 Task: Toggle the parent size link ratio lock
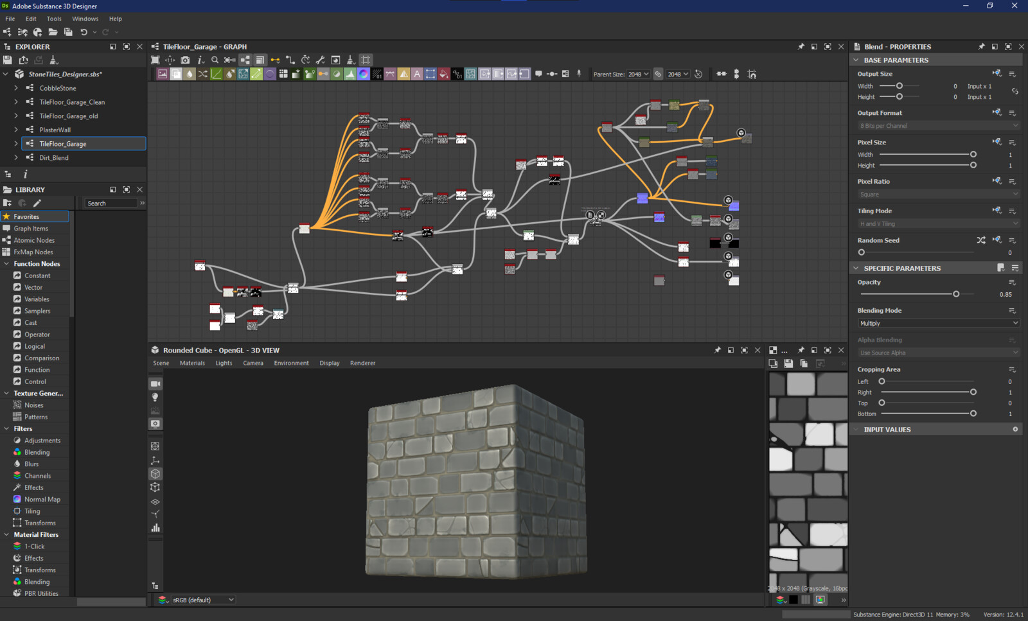(658, 74)
